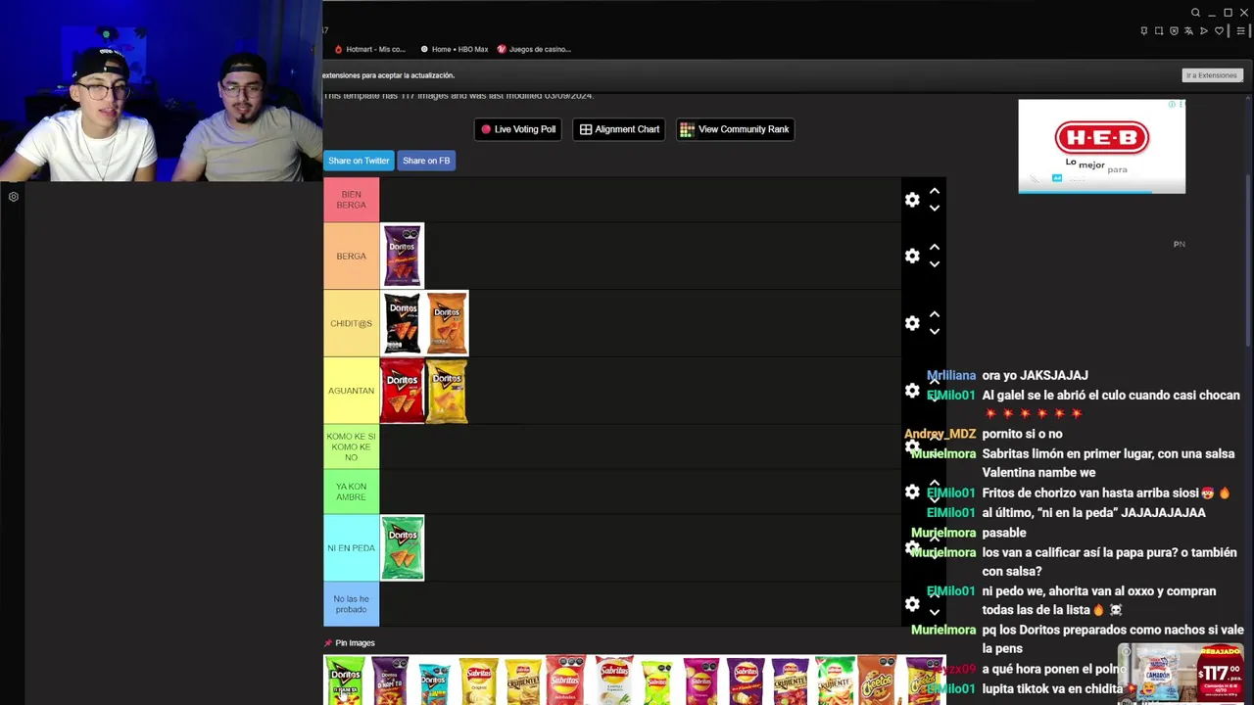Move BERGA row down with arrow
Viewport: 1254px width, 705px height.
click(935, 263)
